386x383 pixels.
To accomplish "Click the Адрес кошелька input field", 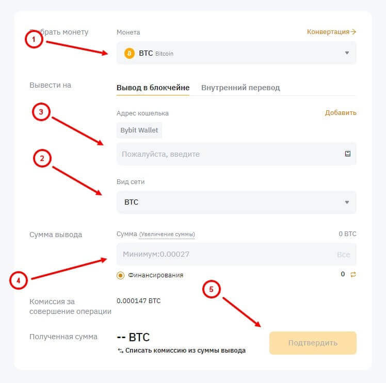I will 227,154.
